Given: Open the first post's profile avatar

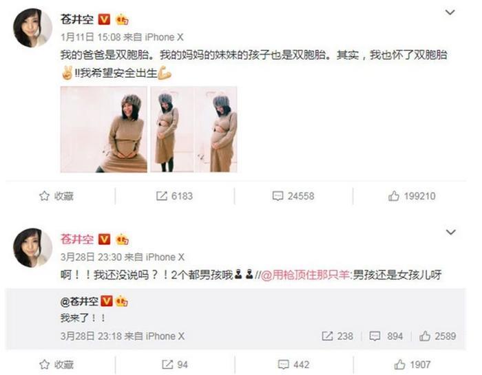Looking at the screenshot, I should tap(32, 28).
